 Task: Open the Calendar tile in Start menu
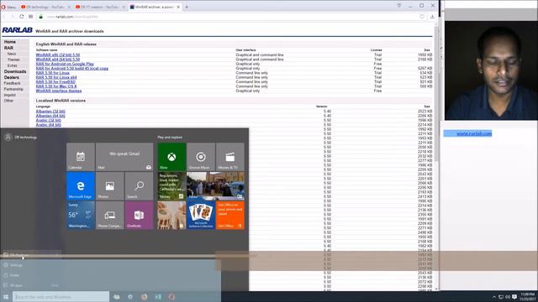[x=81, y=157]
